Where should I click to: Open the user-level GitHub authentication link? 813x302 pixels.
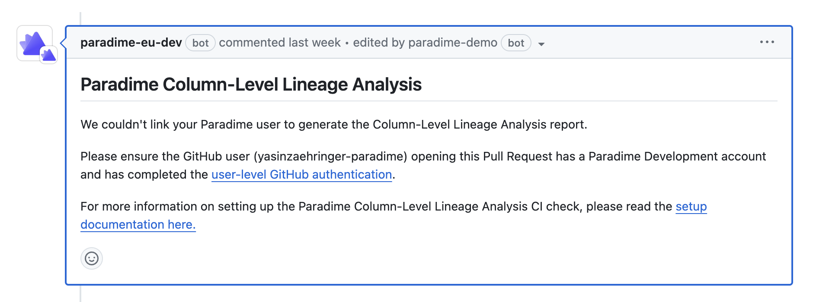(x=301, y=175)
